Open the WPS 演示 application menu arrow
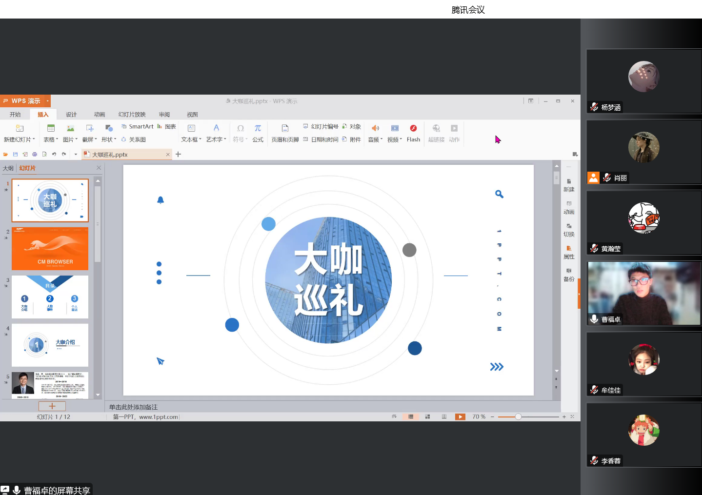The height and width of the screenshot is (495, 702). point(47,101)
